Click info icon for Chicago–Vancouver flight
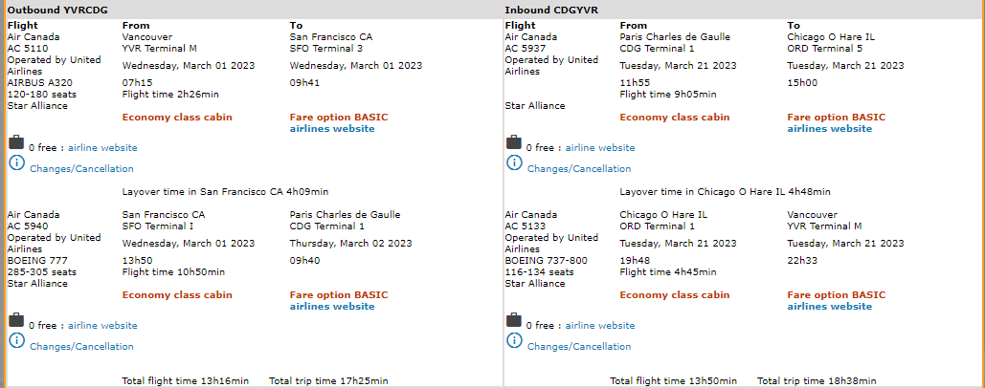This screenshot has height=388, width=985. pyautogui.click(x=513, y=341)
